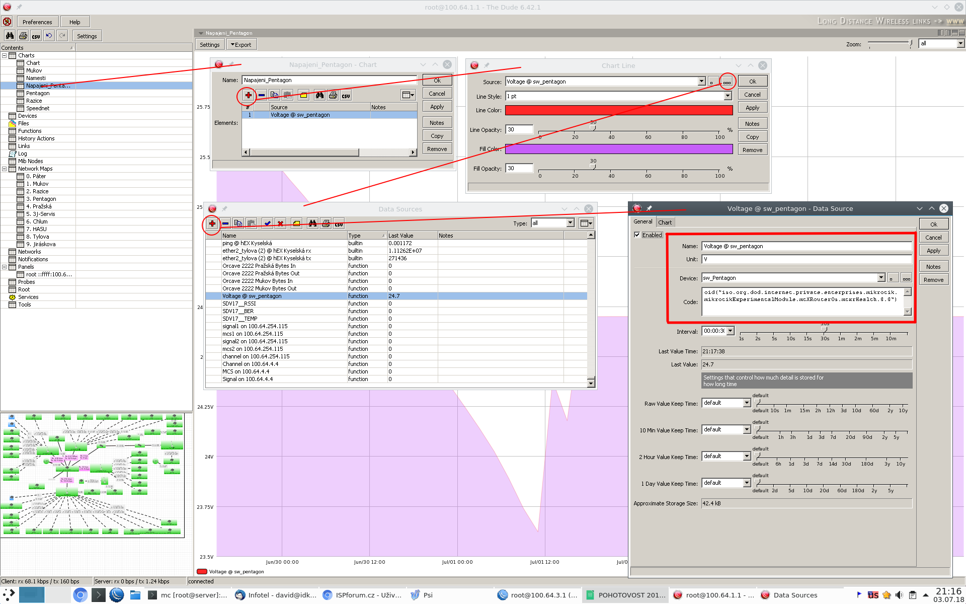The height and width of the screenshot is (604, 966).
Task: Open the Type filter dropdown
Action: 570,223
